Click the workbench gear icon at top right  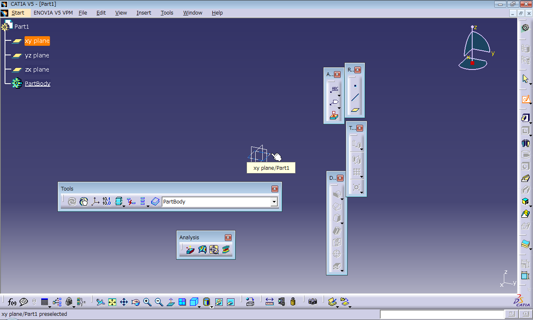(526, 27)
